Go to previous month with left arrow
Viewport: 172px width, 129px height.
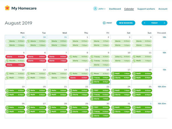click(145, 23)
